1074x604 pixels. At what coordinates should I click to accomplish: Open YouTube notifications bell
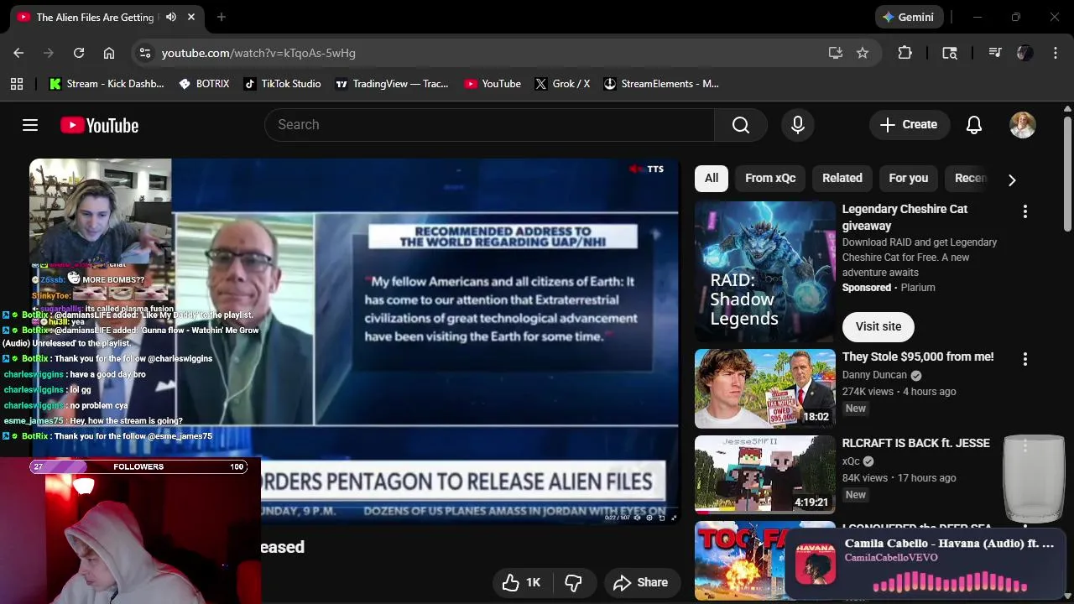coord(974,125)
